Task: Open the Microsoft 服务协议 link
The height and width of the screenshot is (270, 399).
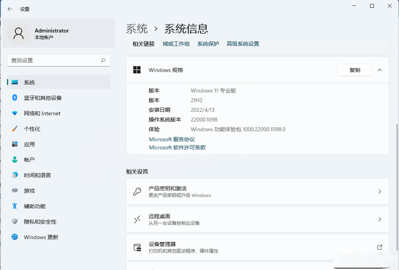Action: tap(172, 139)
